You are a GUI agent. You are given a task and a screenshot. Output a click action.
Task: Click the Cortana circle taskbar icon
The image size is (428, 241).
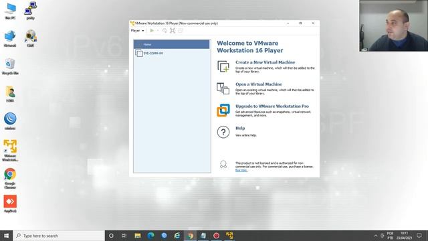coord(111,236)
